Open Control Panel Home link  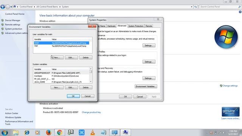[15, 14]
